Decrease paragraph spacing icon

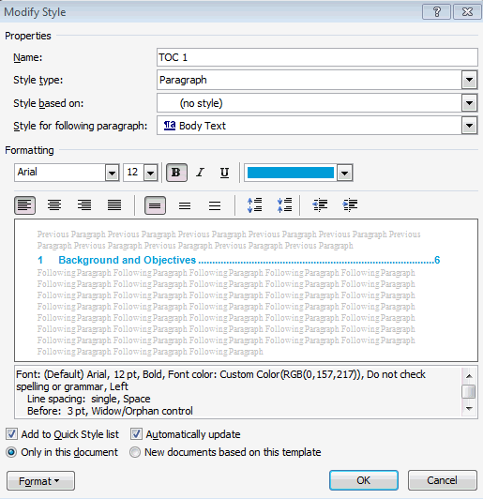point(284,205)
